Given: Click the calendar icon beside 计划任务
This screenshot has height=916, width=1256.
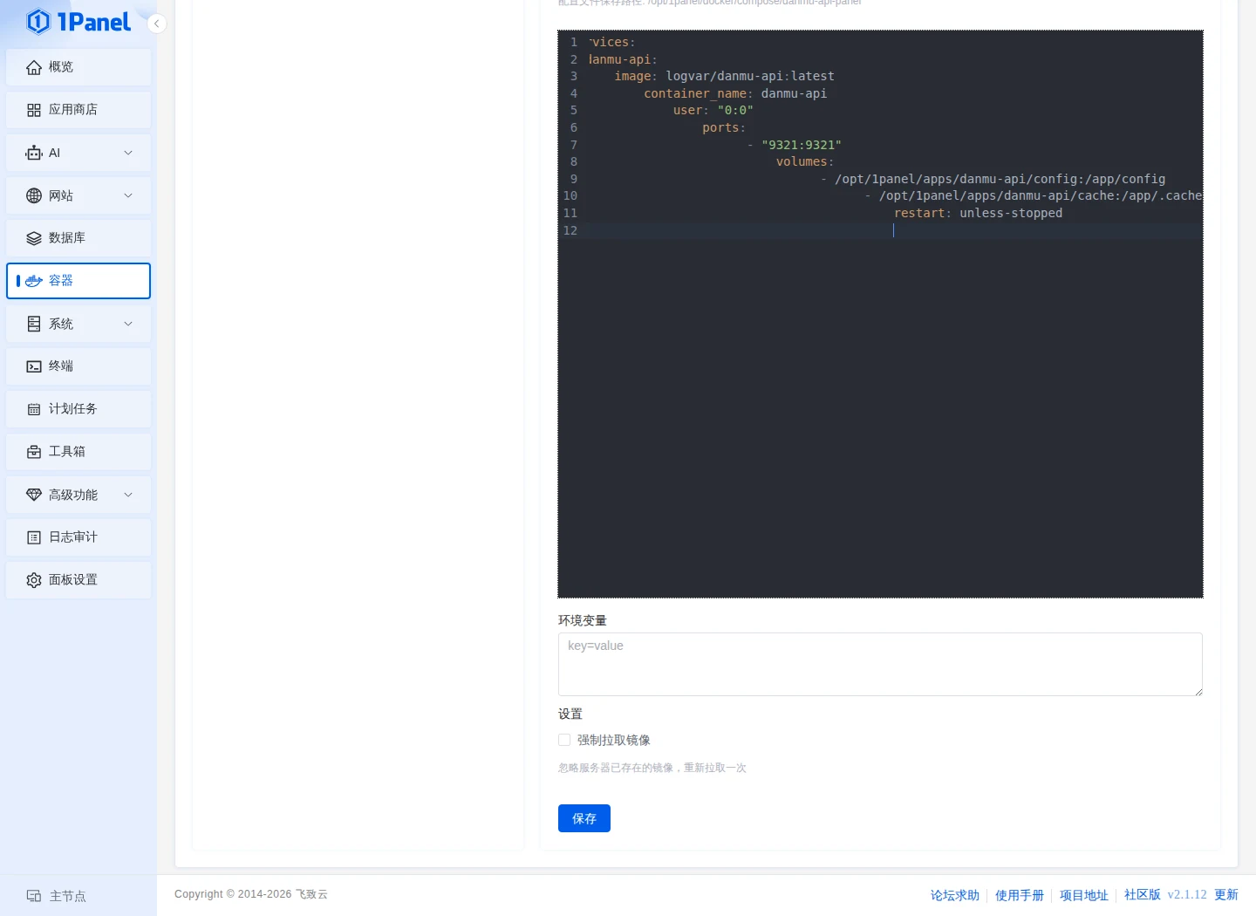Looking at the screenshot, I should pyautogui.click(x=34, y=409).
